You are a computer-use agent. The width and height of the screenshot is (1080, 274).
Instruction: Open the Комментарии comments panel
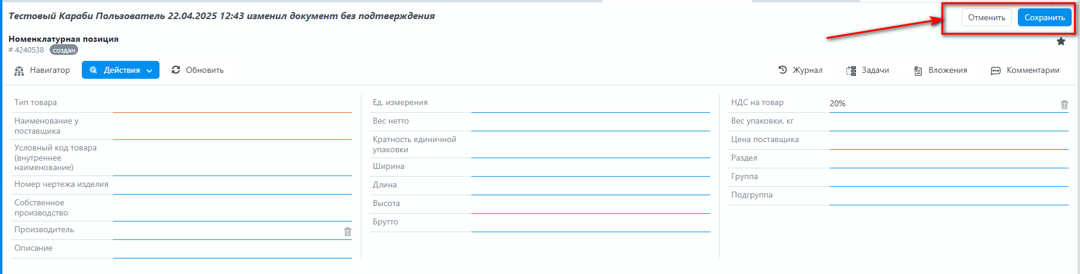[1025, 70]
